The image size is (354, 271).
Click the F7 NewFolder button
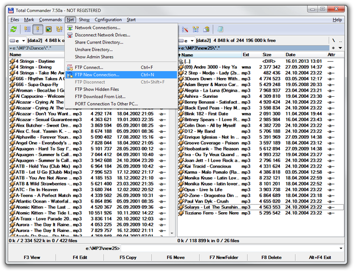(224, 257)
